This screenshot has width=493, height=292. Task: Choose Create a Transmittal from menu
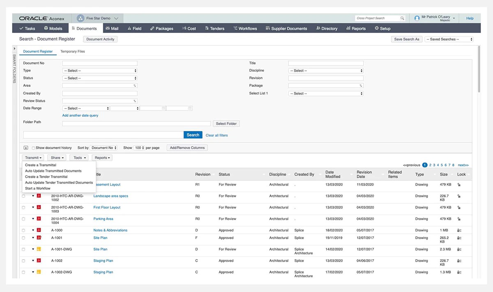(41, 165)
